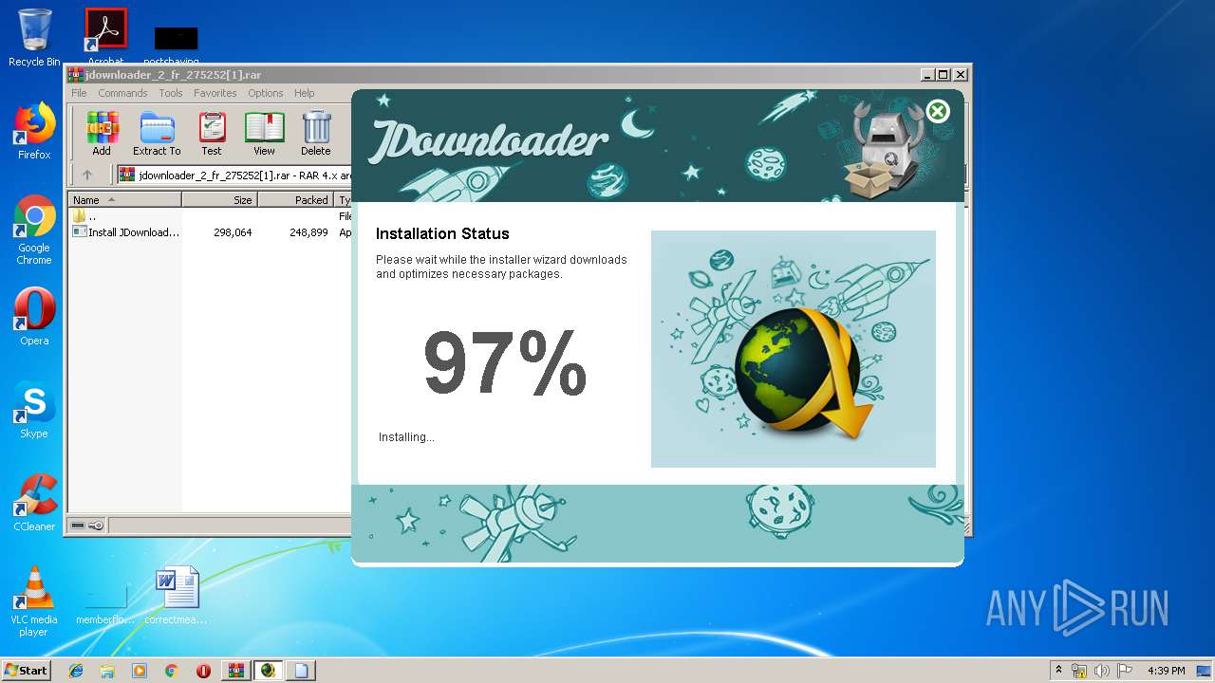
Task: Open the Options menu in WinRAR
Action: coord(266,93)
